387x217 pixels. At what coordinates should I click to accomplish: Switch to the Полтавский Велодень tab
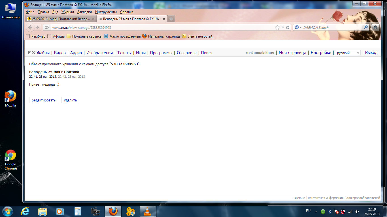pos(61,19)
